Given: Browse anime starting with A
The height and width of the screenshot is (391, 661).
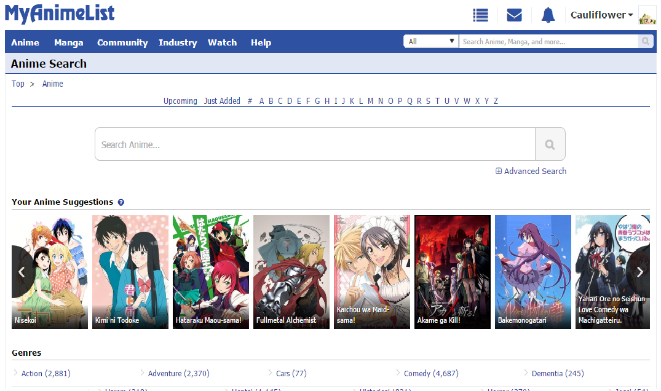Looking at the screenshot, I should point(261,101).
